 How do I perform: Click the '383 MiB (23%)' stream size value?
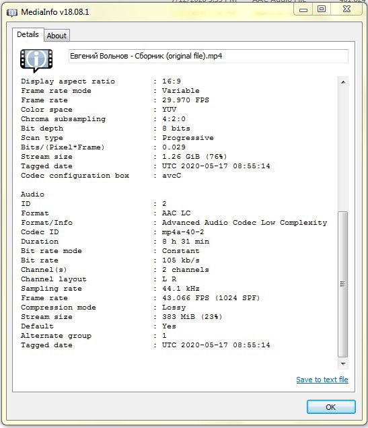[x=192, y=317]
